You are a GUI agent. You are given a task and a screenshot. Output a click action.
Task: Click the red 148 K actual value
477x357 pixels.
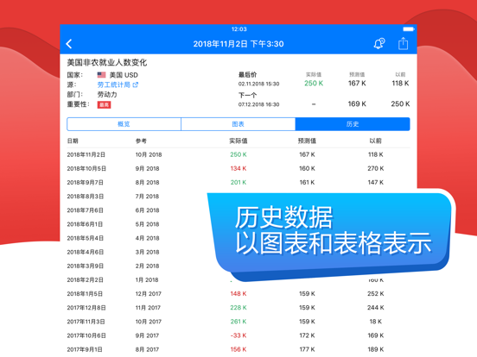[x=238, y=294]
